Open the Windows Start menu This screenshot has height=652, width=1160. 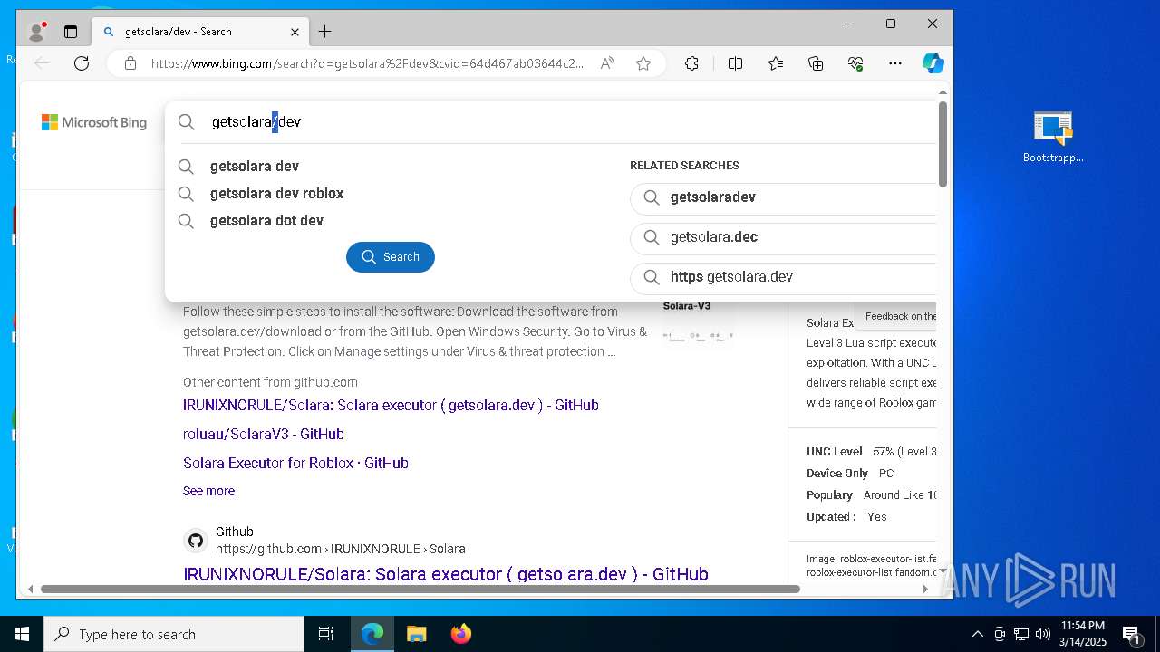(22, 634)
